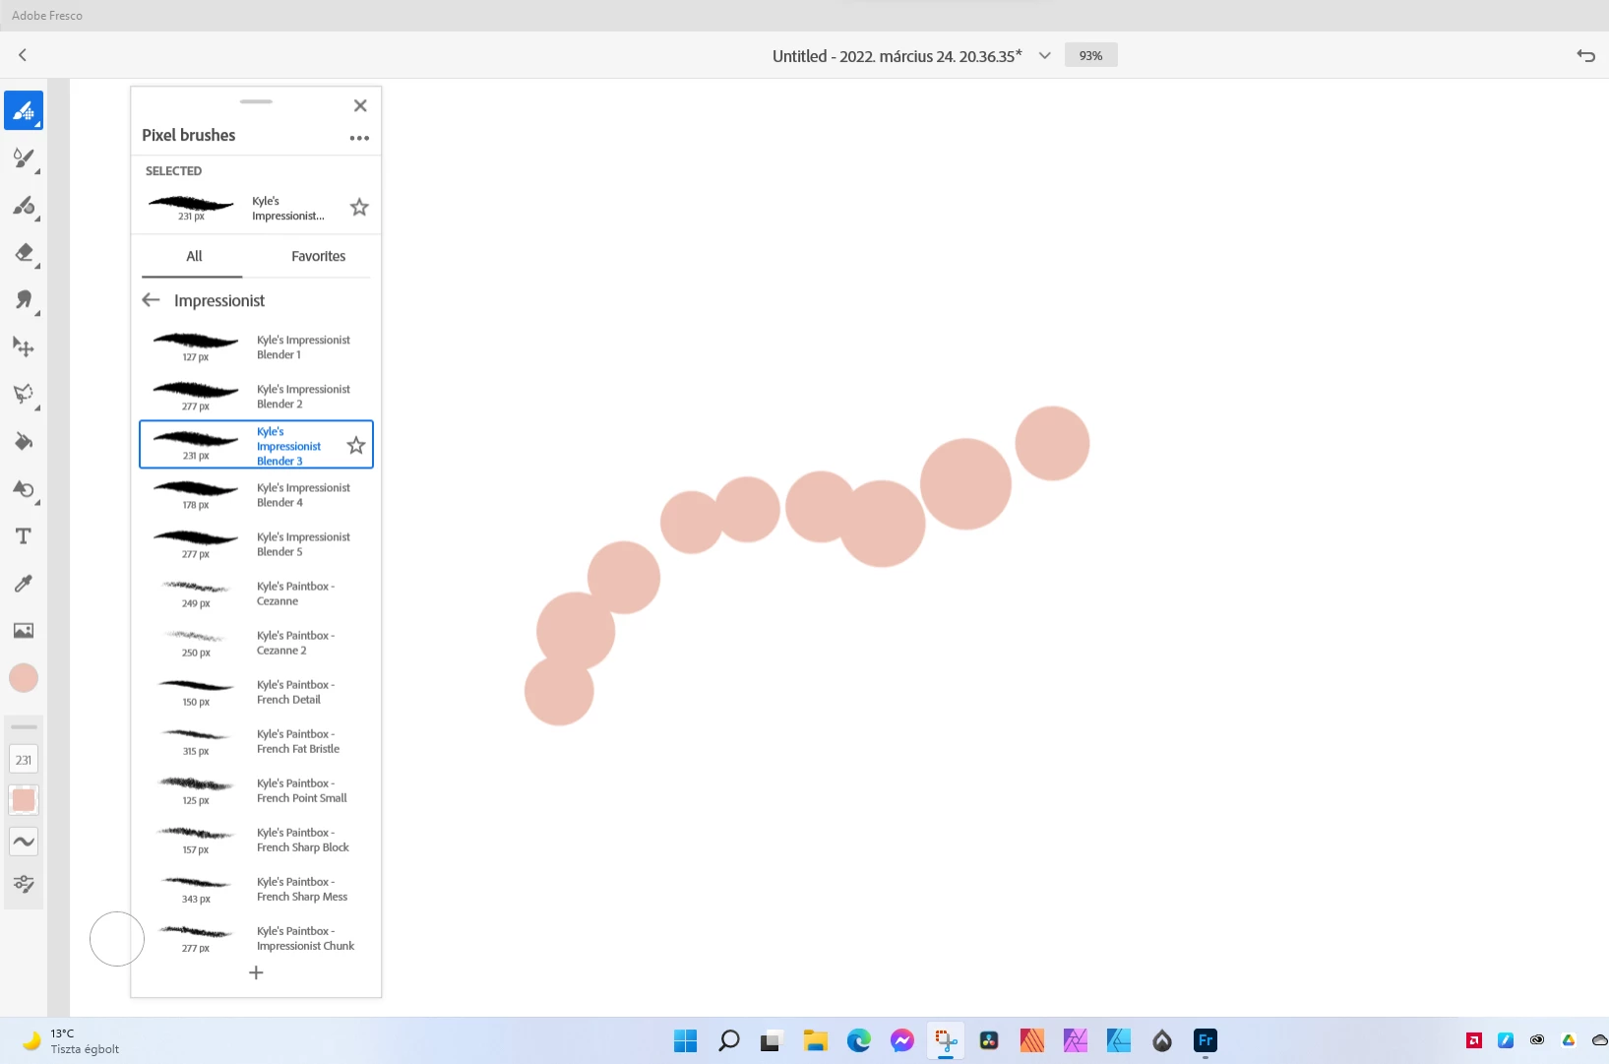
Task: Click the undo arrow in top right
Action: (1585, 55)
